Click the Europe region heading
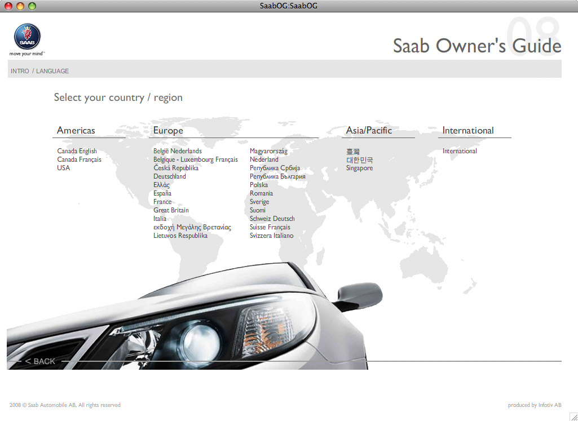This screenshot has height=421, width=578. coord(168,130)
